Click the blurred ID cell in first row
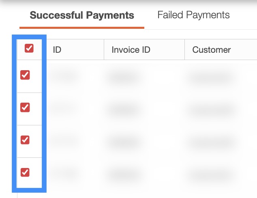Screen dimensions: 257x198 pos(65,76)
